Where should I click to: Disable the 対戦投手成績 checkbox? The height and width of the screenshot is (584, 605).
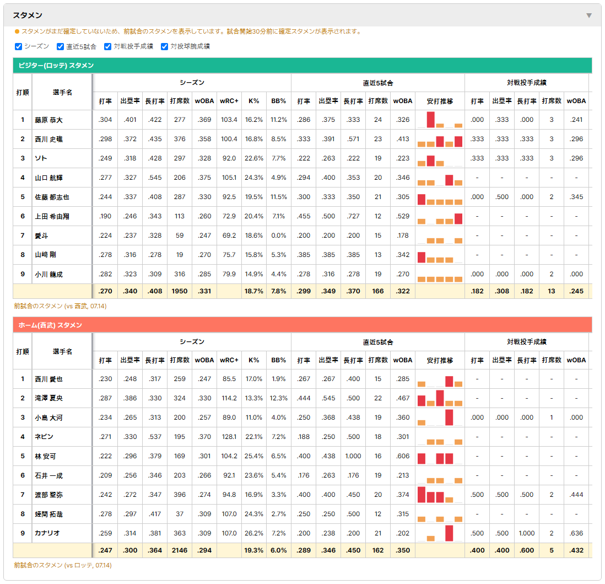coord(107,46)
